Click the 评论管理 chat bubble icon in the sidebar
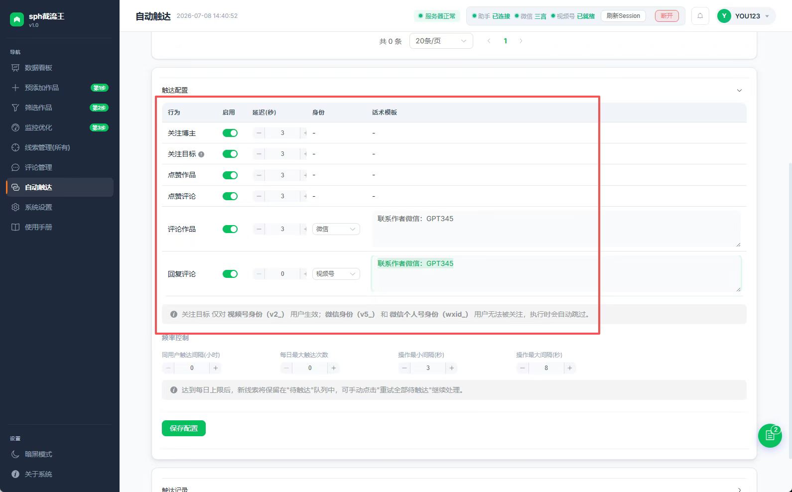 (15, 167)
